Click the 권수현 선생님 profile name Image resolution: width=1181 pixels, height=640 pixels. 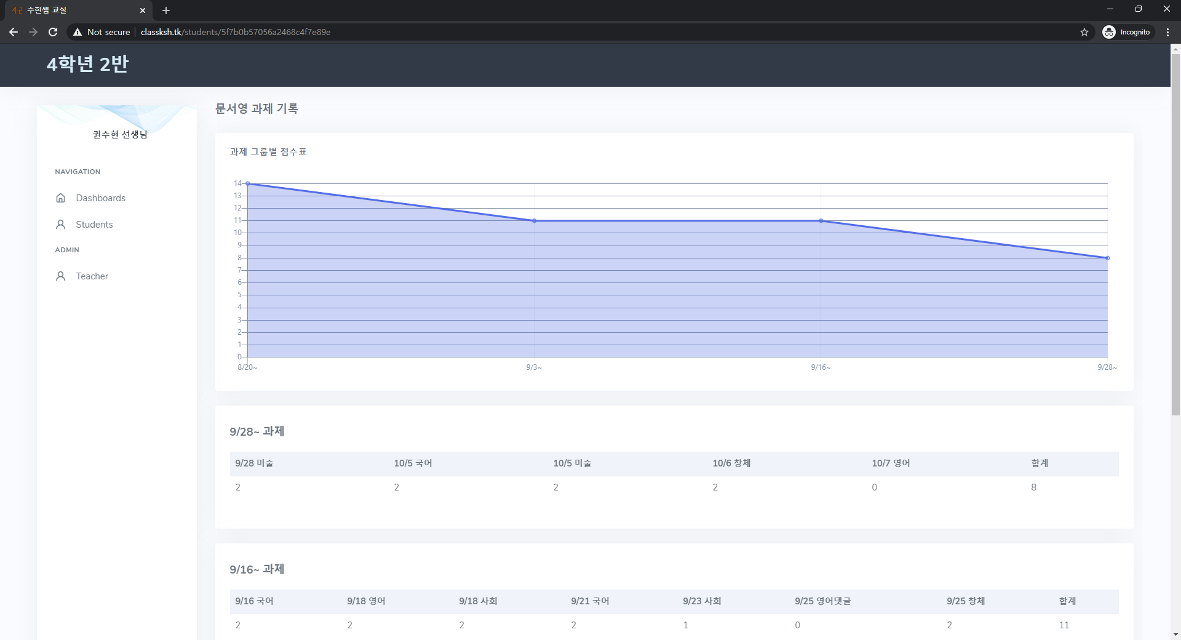point(120,134)
